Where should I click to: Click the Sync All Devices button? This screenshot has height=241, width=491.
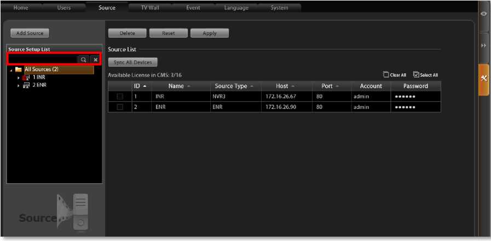click(132, 62)
